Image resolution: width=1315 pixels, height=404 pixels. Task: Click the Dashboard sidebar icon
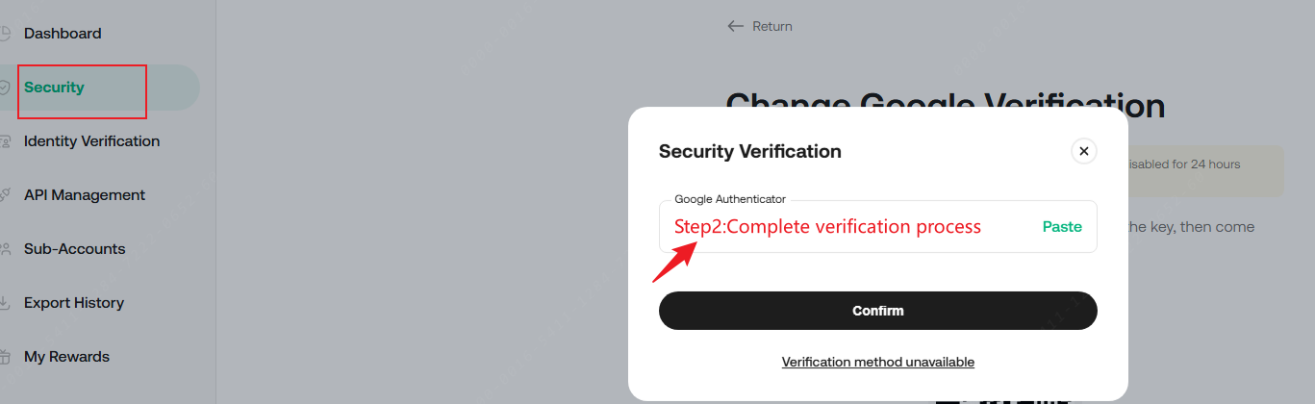point(5,34)
